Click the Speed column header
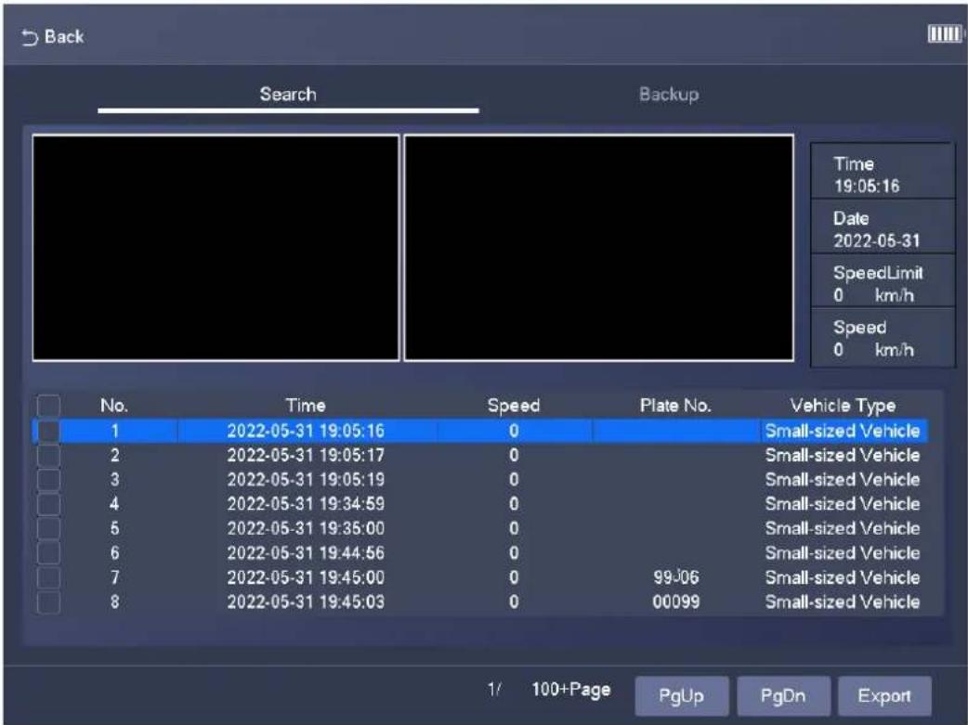Viewport: 968px width, 725px height. (x=514, y=406)
